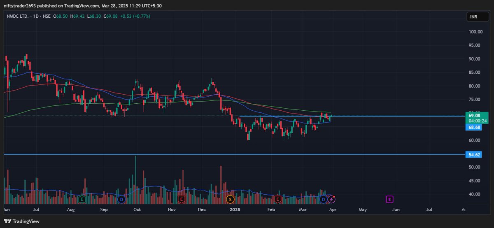Click the purple lightning event marker
494x228 pixels.
tap(332, 199)
